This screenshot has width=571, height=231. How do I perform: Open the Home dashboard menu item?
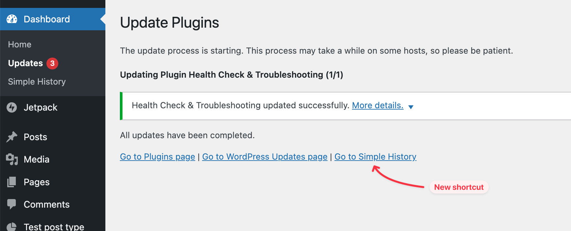point(19,44)
